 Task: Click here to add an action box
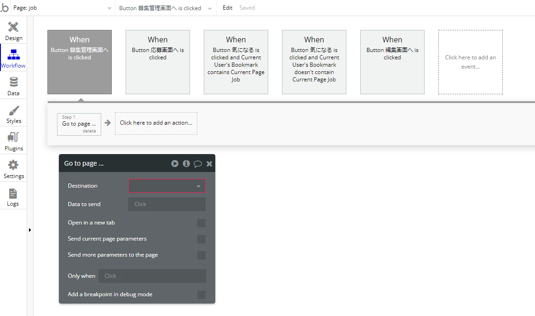pos(156,123)
